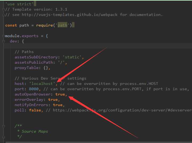
Task: Click the "* Source Maps" comment line
Action: [32, 131]
